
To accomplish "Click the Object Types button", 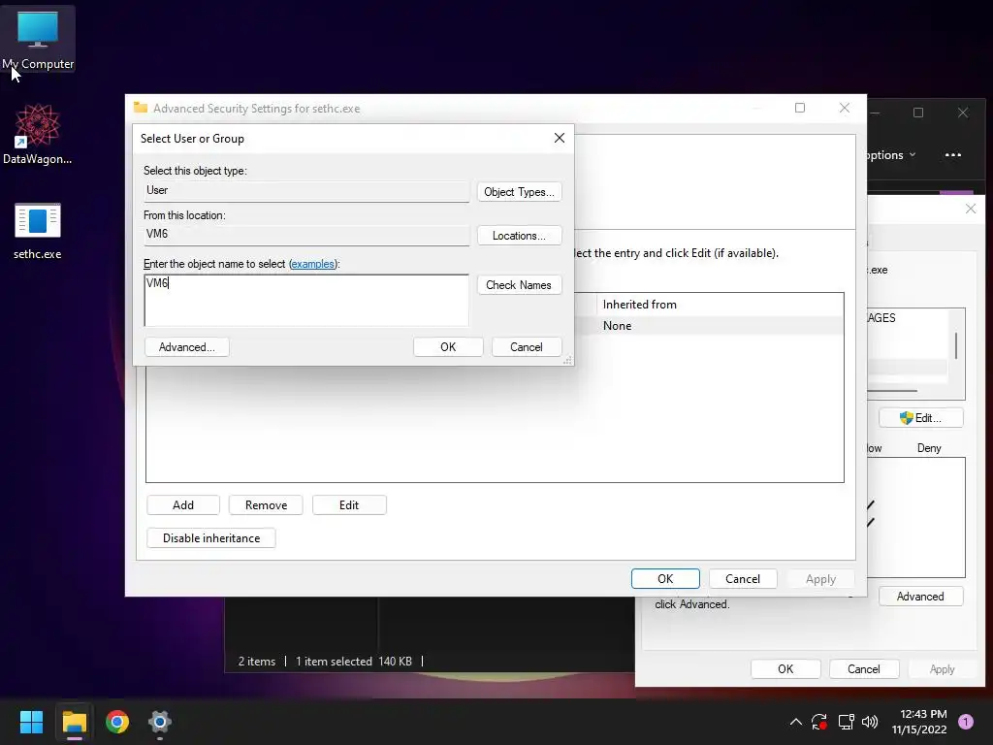I will coord(520,192).
